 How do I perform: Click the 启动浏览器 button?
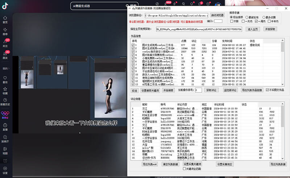click(x=217, y=15)
